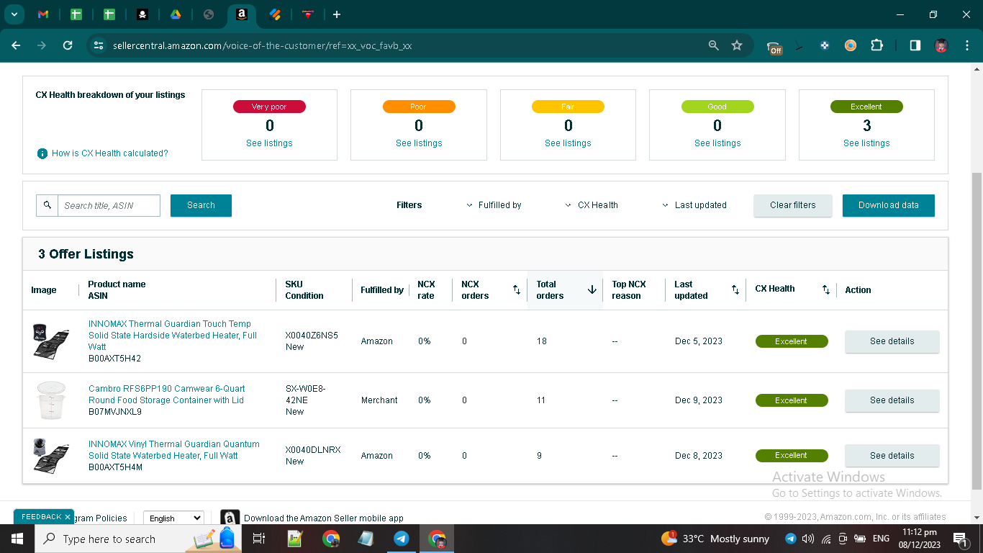The height and width of the screenshot is (553, 983).
Task: Open the skull-and-crossbones icon browser tab
Action: click(142, 14)
